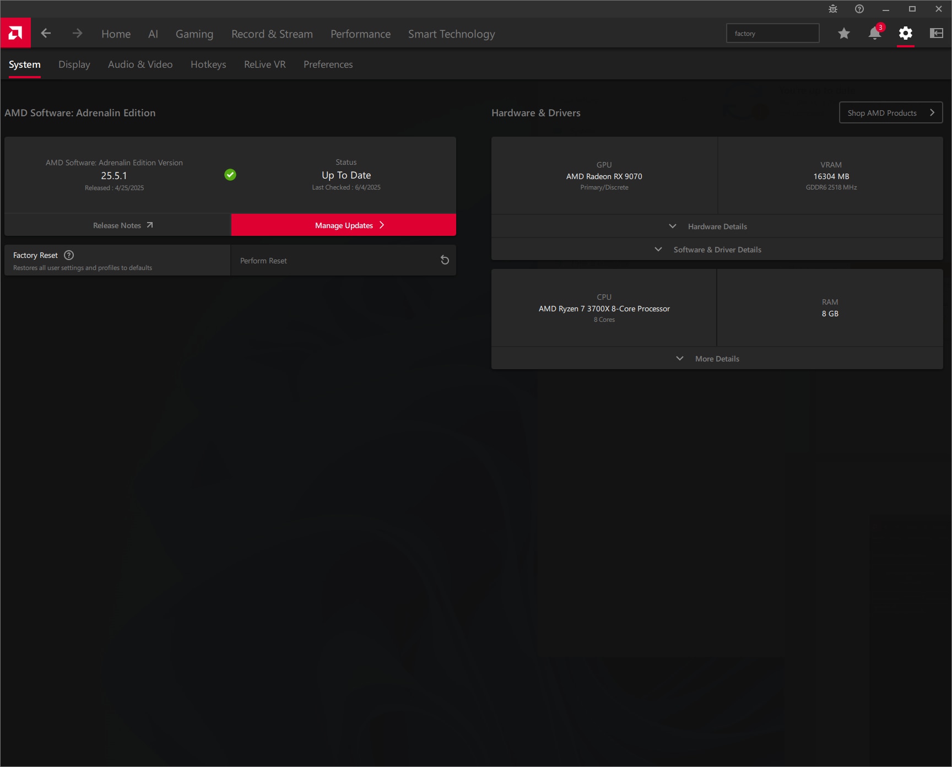Open Smart Technology menu
Viewport: 952px width, 767px height.
452,34
